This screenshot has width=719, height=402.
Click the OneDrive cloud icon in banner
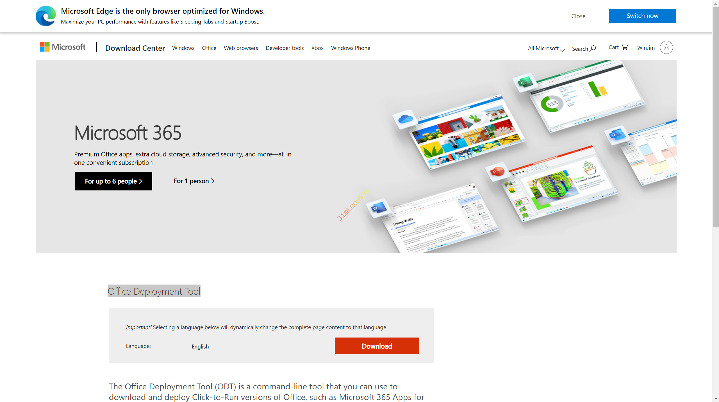[x=405, y=119]
